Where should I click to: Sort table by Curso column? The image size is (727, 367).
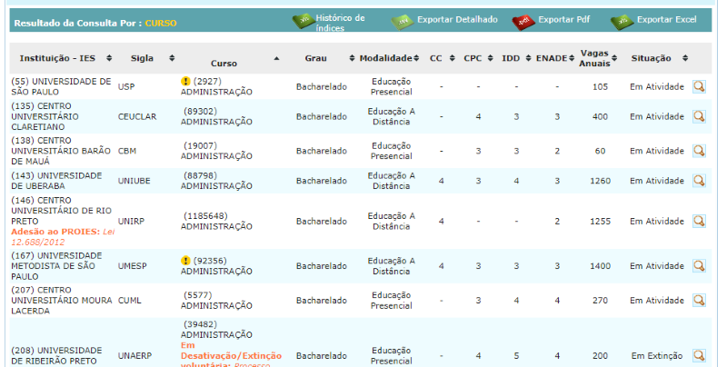pos(277,58)
